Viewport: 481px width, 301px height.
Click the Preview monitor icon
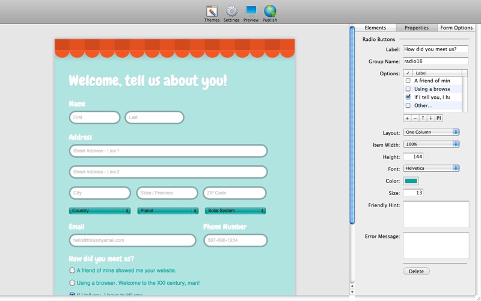[x=251, y=11]
